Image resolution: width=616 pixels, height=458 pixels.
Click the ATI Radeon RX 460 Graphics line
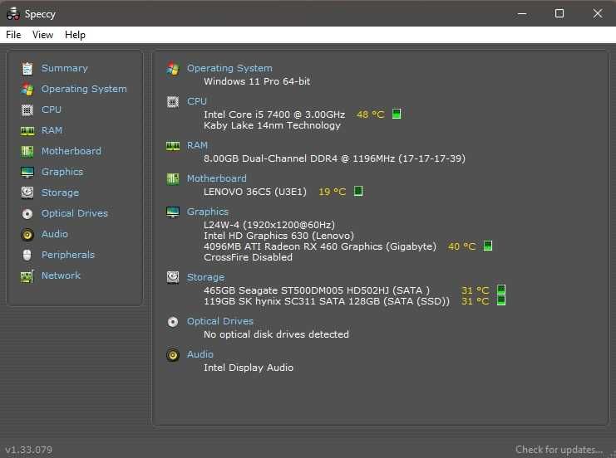(320, 246)
